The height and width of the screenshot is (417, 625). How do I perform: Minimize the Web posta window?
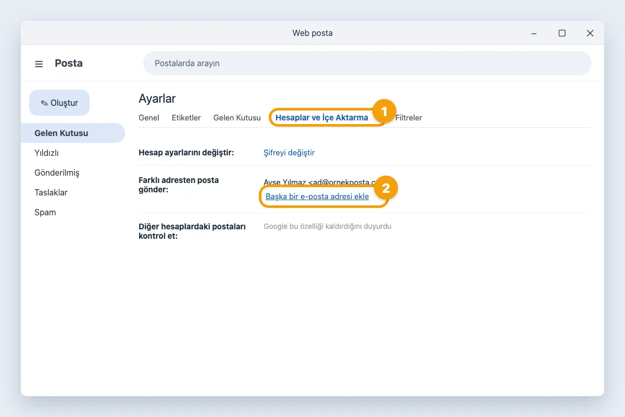534,33
